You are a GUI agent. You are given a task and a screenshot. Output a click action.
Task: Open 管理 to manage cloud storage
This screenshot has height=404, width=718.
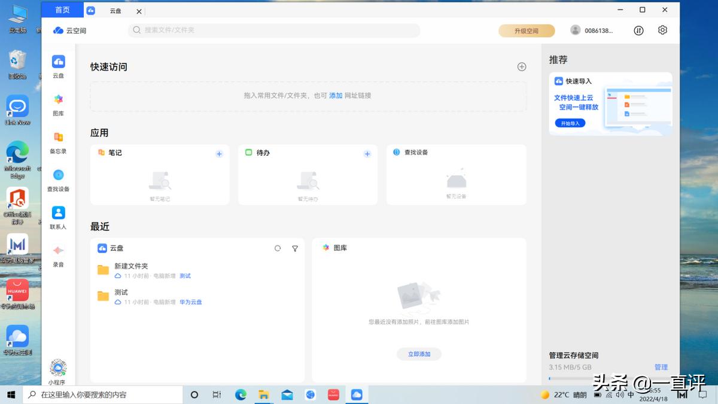point(661,367)
